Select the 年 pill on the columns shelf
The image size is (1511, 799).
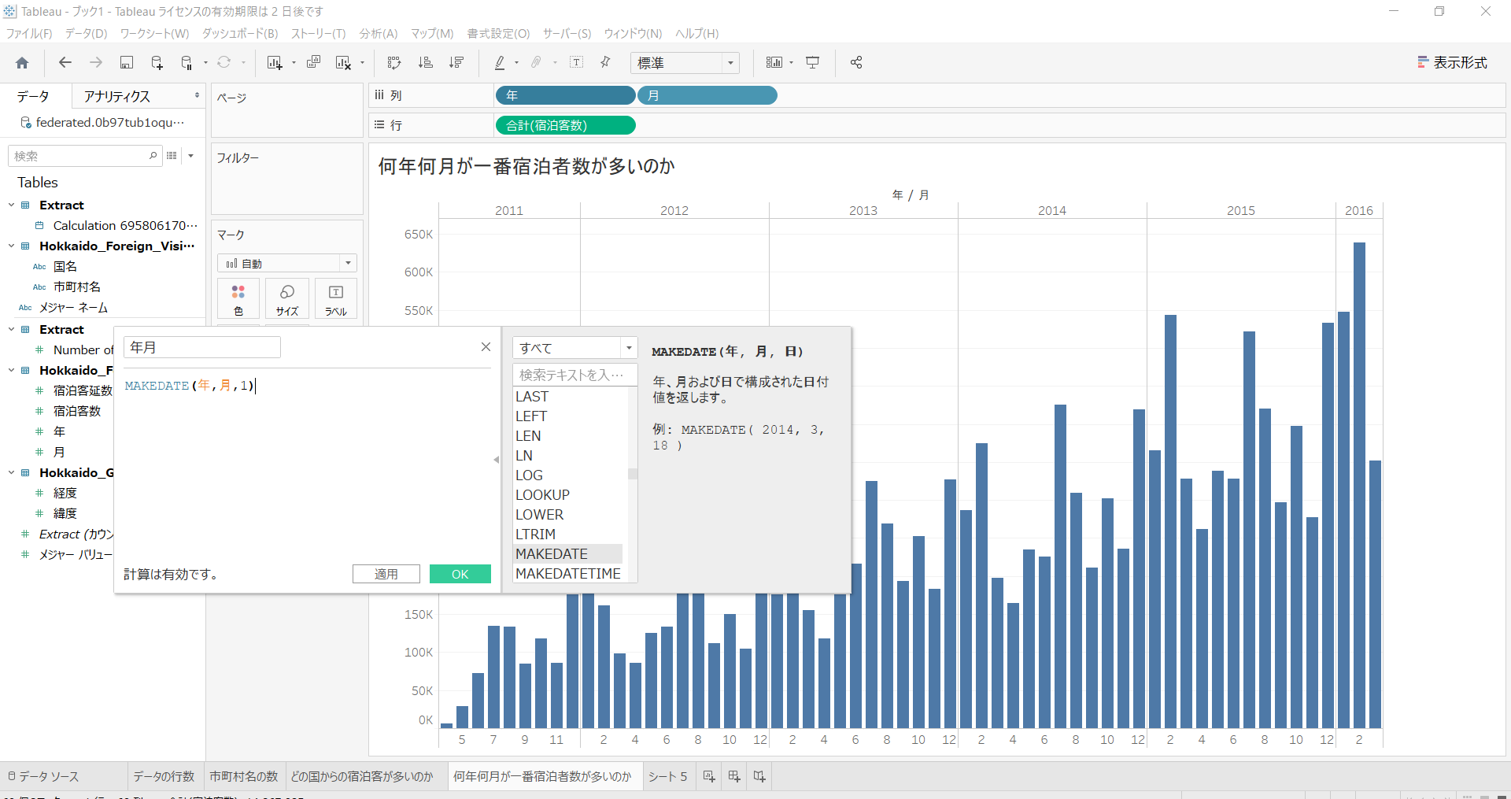pos(565,95)
